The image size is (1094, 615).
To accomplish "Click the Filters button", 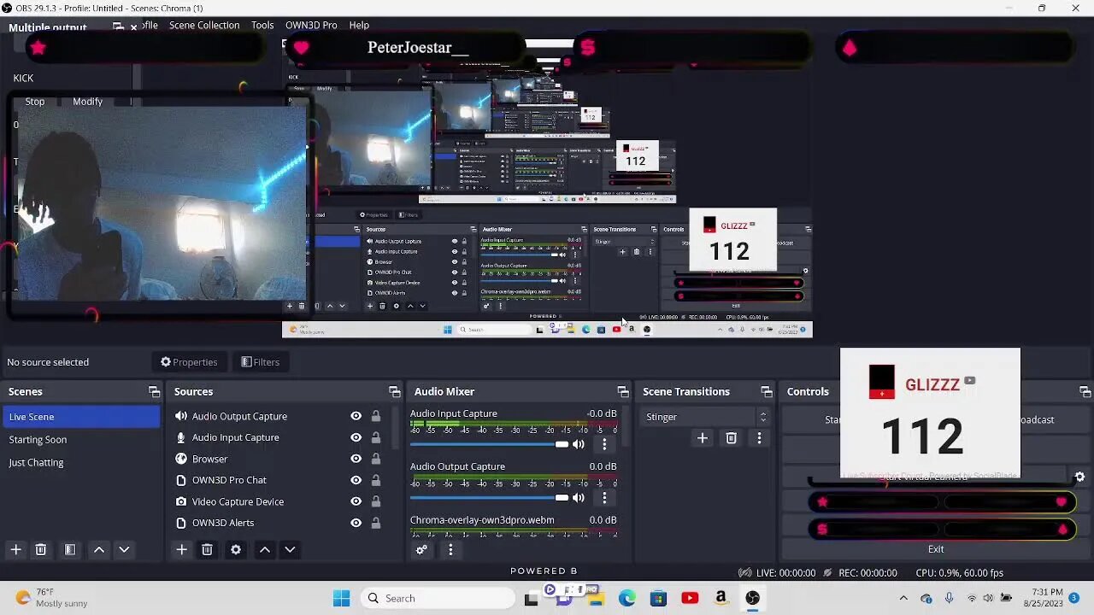I will pos(260,362).
